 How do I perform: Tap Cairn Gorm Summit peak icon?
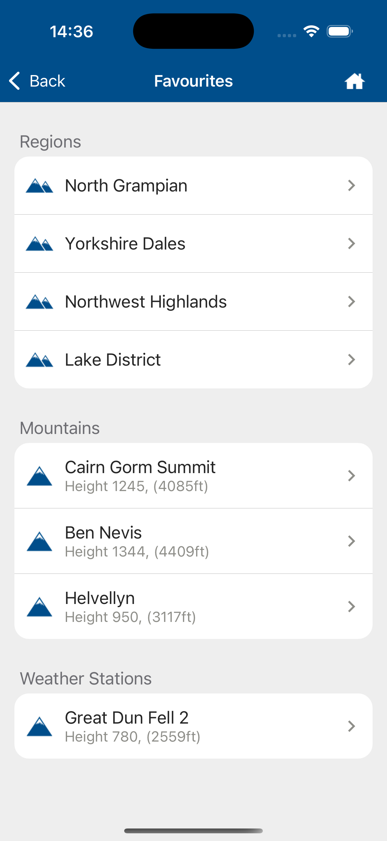click(39, 476)
